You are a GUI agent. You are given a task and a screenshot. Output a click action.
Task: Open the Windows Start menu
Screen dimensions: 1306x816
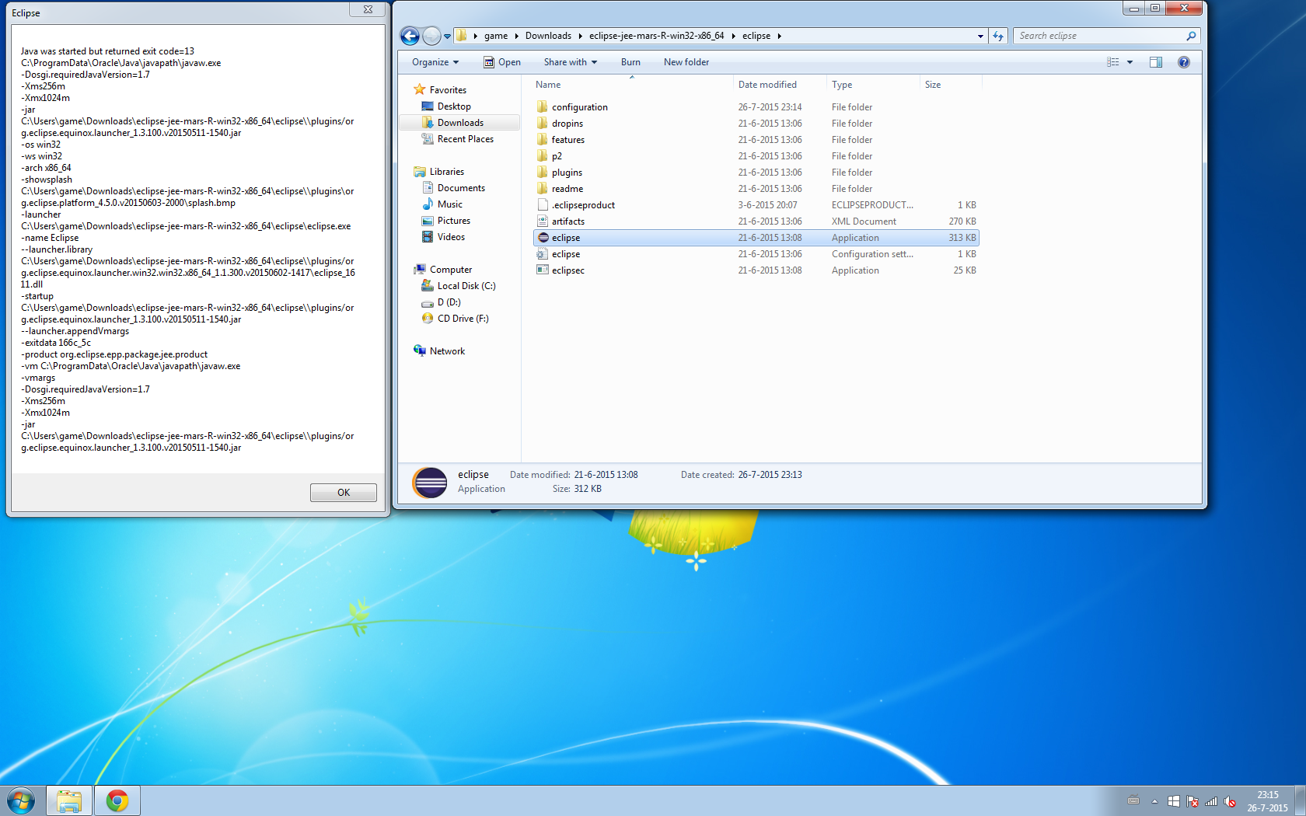(21, 800)
